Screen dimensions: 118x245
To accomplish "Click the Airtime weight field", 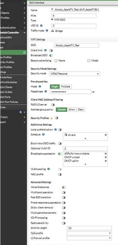I will [89, 228].
